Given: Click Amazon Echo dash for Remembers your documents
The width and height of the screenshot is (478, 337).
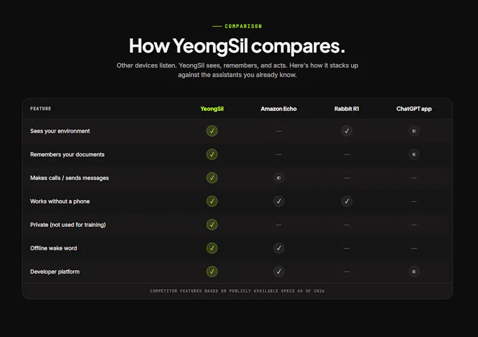Looking at the screenshot, I should [x=278, y=154].
